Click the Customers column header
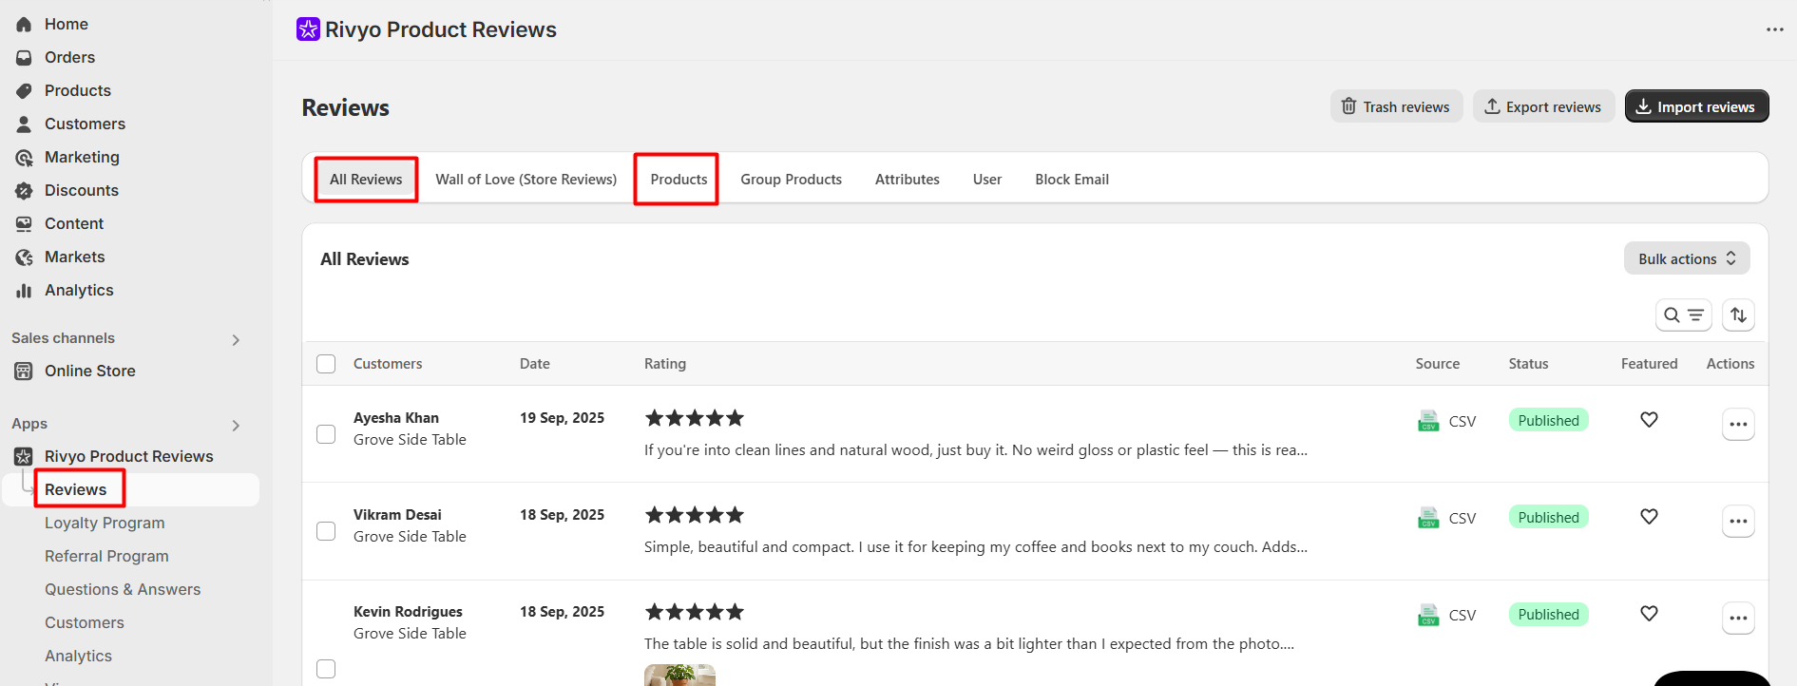 click(388, 364)
